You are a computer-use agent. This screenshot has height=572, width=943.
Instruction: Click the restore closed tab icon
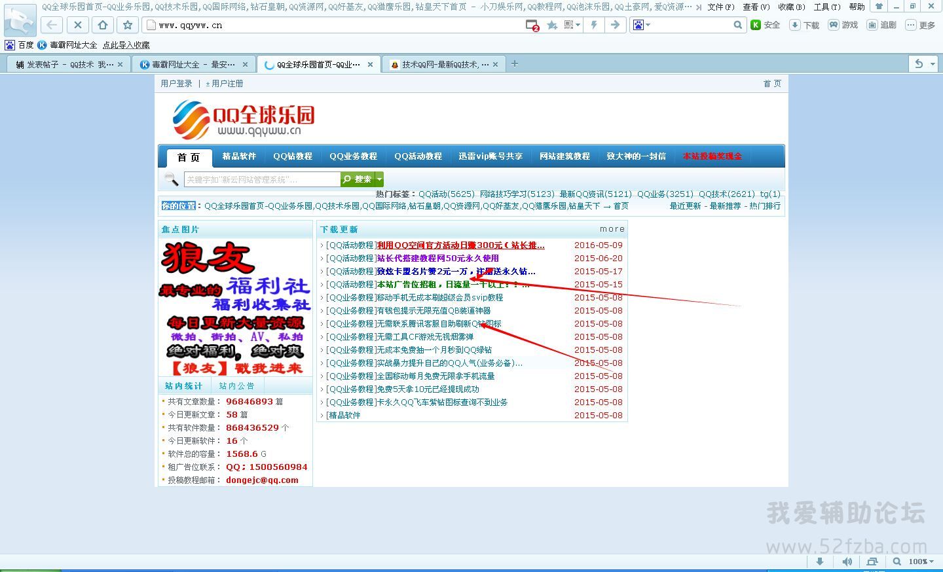(919, 63)
